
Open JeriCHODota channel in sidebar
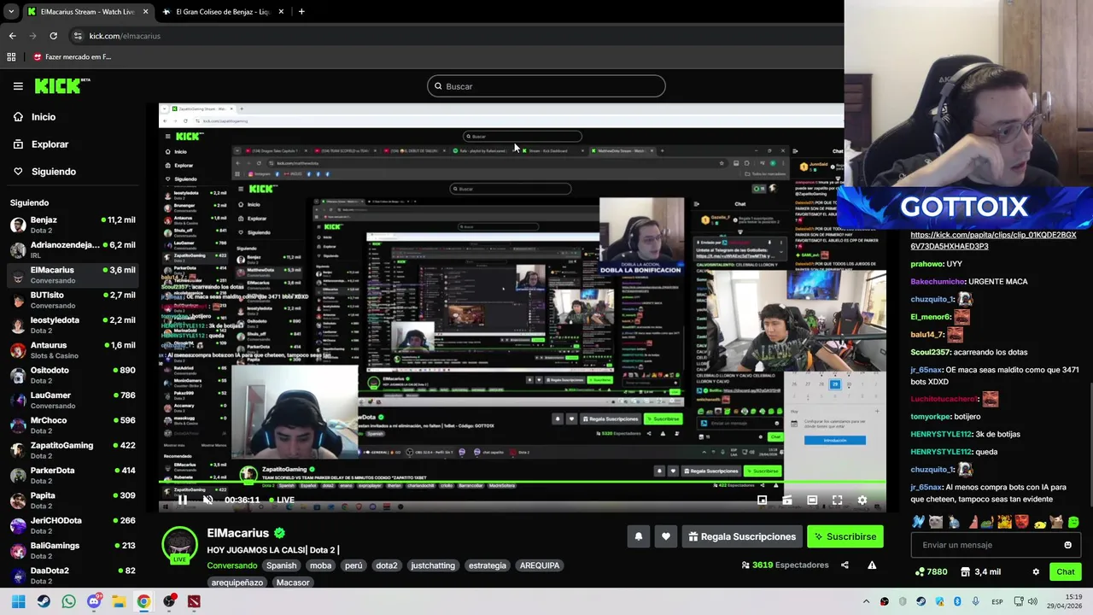73,525
